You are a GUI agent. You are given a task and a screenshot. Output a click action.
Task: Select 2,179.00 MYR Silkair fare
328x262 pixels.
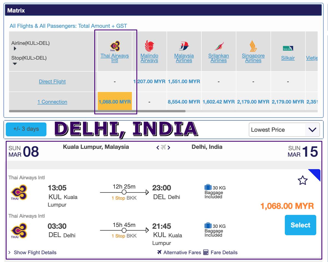(x=288, y=102)
